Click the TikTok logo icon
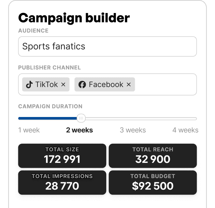The image size is (215, 208). pos(29,84)
